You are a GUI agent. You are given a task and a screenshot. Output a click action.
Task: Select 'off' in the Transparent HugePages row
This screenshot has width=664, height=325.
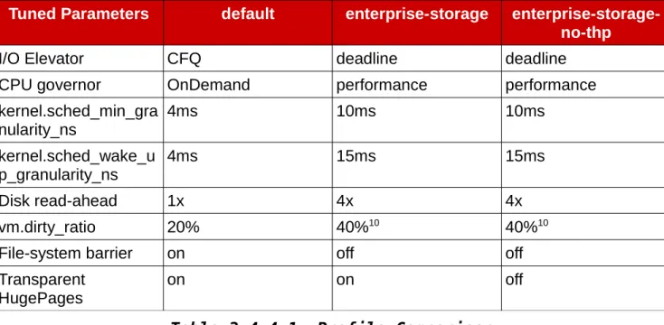(x=514, y=279)
